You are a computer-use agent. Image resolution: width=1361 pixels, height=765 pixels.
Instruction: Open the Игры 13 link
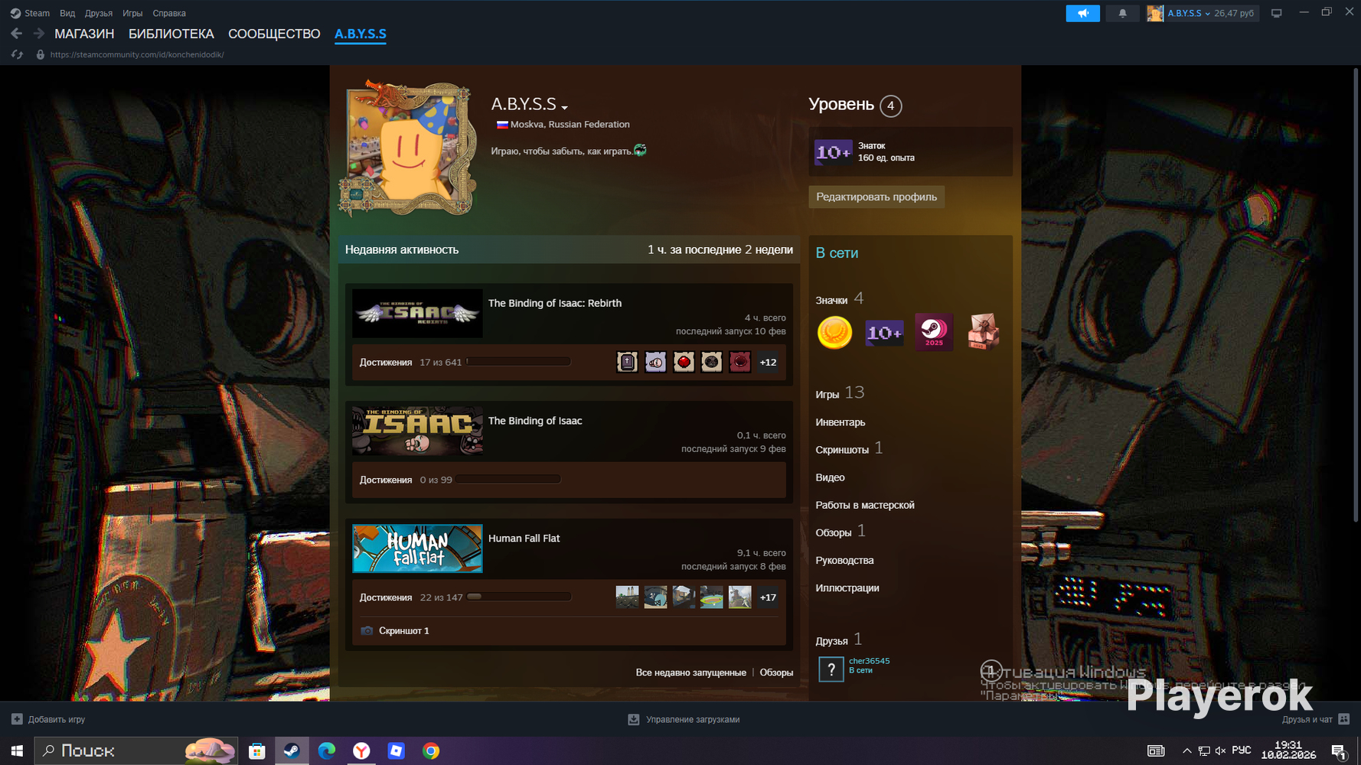840,393
